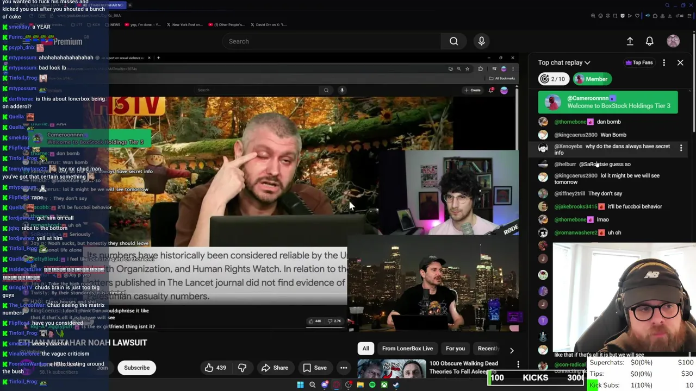The height and width of the screenshot is (391, 696).
Task: Click Create button in inner YouTube window
Action: [472, 90]
